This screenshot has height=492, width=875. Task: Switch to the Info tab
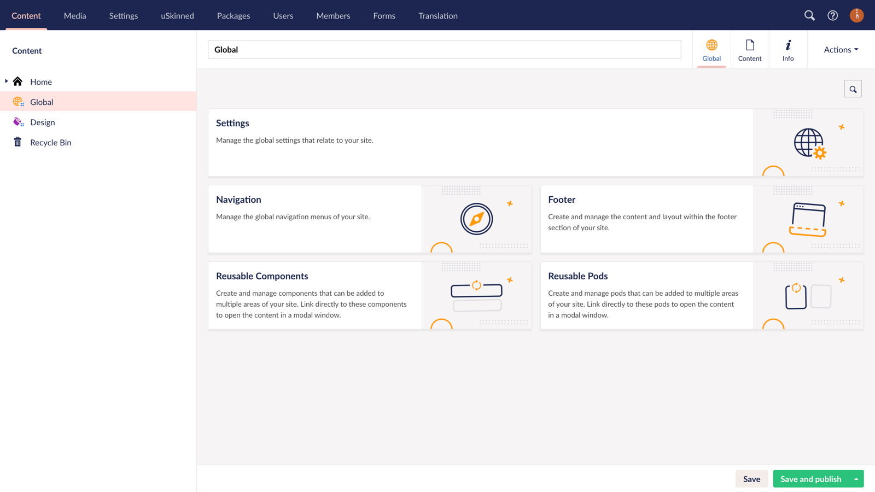point(788,49)
